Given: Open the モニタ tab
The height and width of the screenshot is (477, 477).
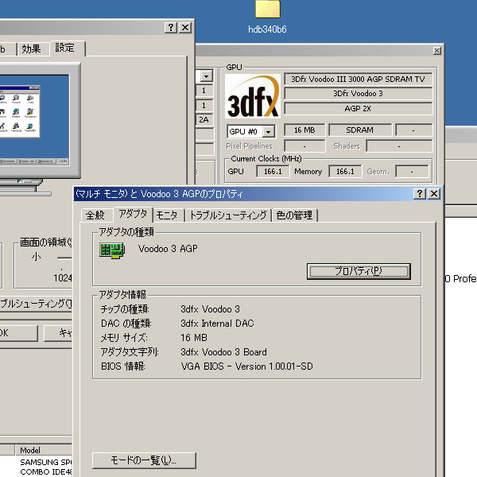Looking at the screenshot, I should tap(167, 215).
